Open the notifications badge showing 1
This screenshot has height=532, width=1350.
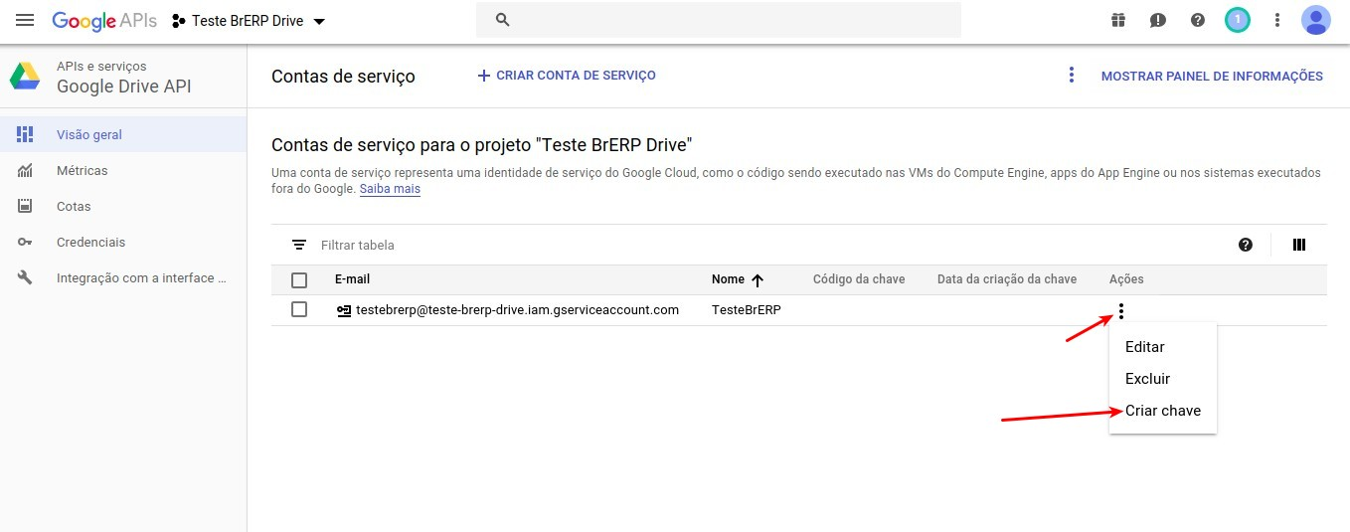coord(1238,20)
